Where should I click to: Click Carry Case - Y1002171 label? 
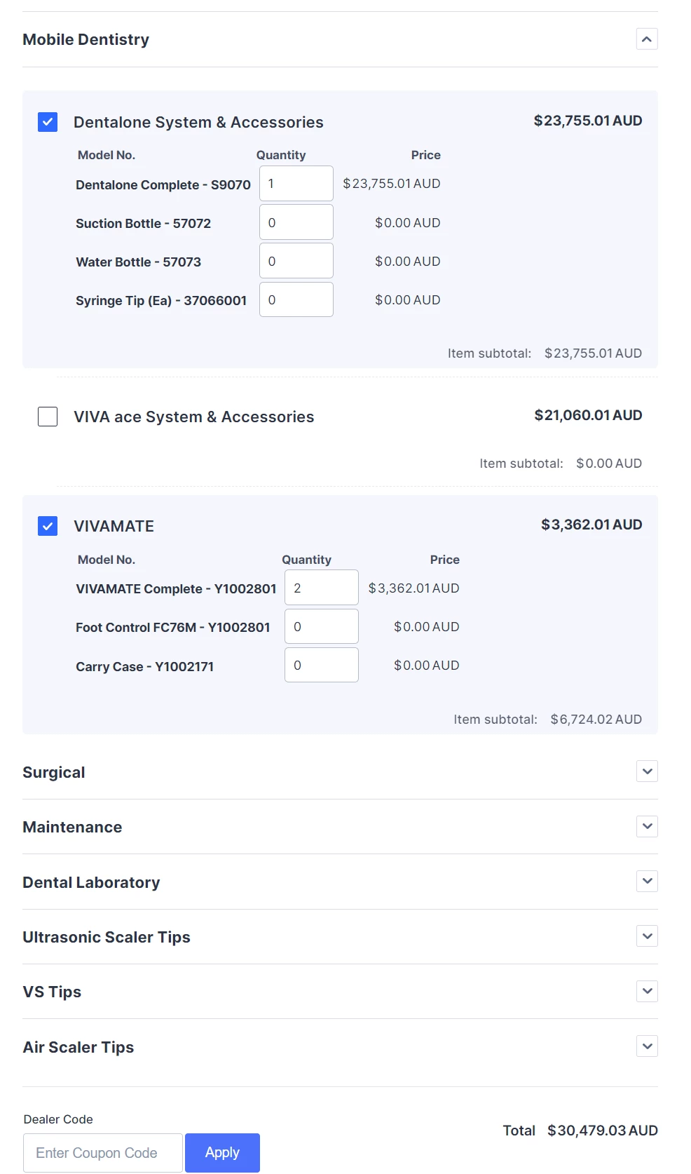point(144,666)
